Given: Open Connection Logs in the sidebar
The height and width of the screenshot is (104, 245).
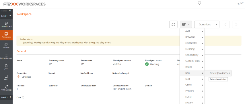Looking at the screenshot, I should tap(6, 56).
